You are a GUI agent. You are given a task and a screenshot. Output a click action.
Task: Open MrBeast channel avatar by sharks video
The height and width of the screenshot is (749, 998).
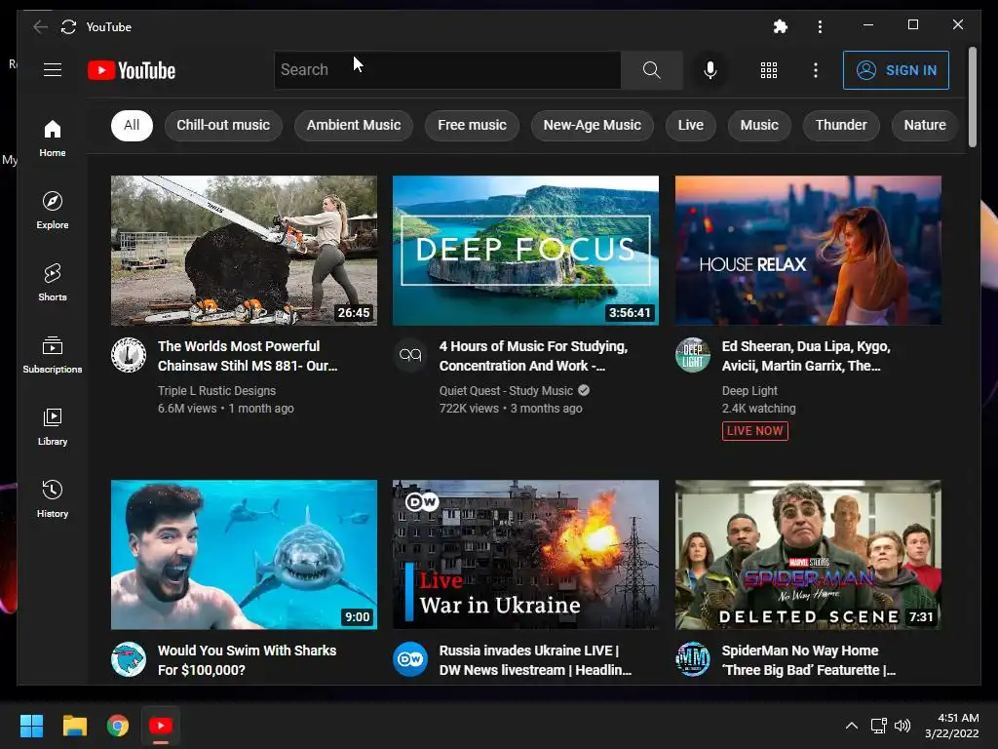point(129,659)
